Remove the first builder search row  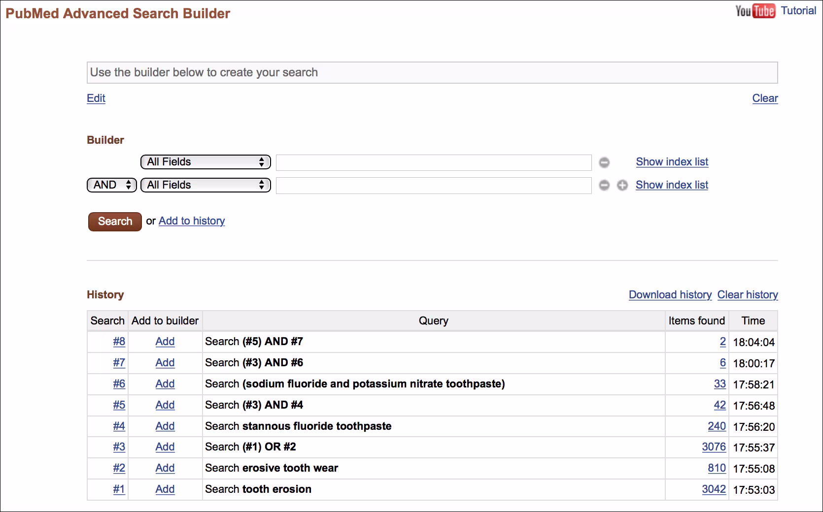coord(604,162)
